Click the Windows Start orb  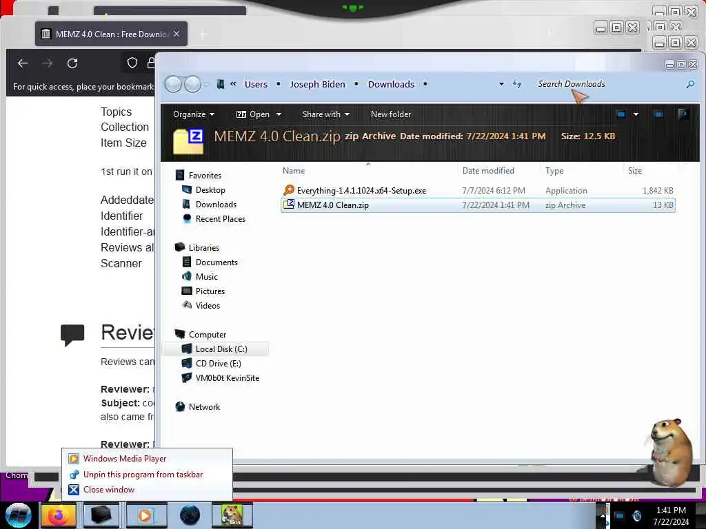[18, 515]
